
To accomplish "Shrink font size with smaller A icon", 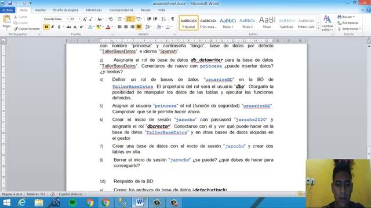I will click(90, 19).
